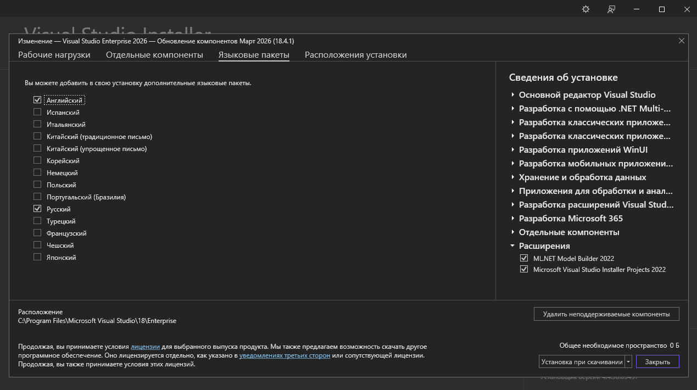Expand Основной редактор Visual Studio section

tap(513, 95)
